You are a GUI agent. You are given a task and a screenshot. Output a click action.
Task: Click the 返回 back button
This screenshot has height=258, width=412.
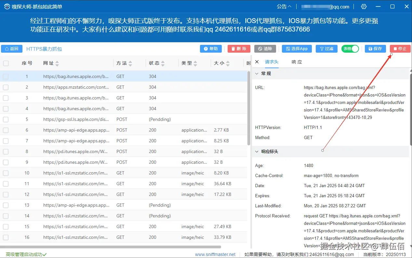tap(12, 49)
